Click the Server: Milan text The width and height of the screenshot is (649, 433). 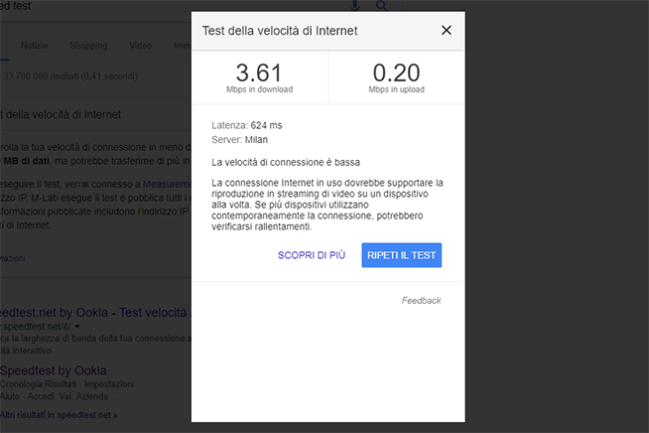tap(239, 140)
